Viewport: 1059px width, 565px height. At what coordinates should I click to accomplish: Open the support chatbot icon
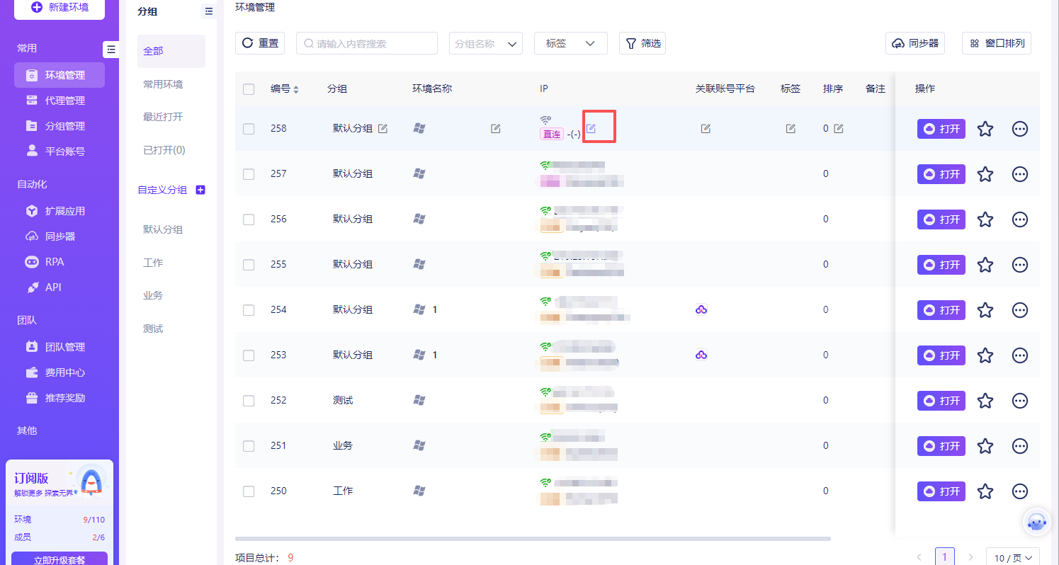pos(1036,523)
